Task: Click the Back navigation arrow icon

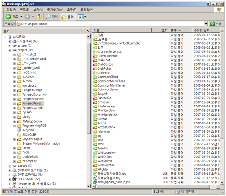Action: click(8, 17)
